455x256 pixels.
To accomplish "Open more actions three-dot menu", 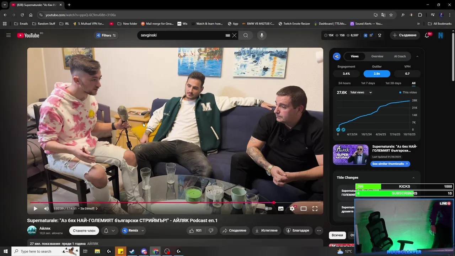I will pos(319,230).
